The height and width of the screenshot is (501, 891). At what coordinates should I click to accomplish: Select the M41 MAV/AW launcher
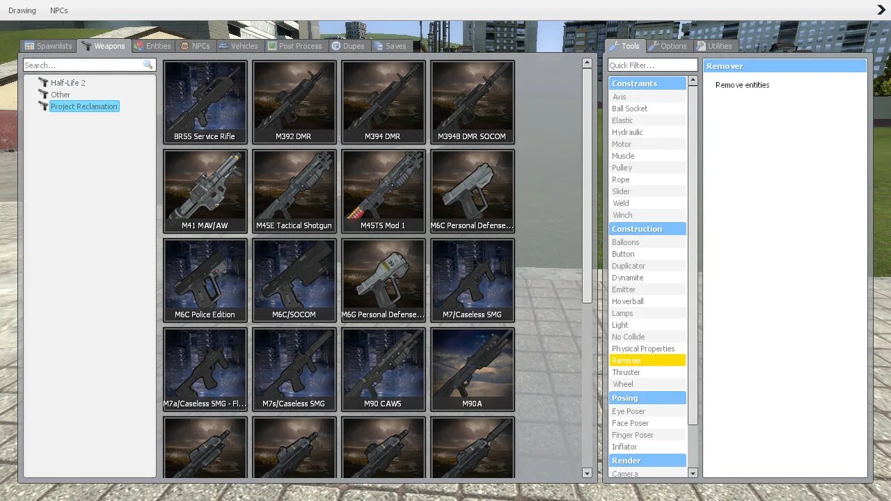coord(205,191)
